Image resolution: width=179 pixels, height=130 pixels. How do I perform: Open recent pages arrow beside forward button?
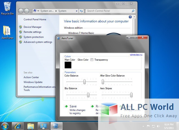pyautogui.click(x=31, y=11)
